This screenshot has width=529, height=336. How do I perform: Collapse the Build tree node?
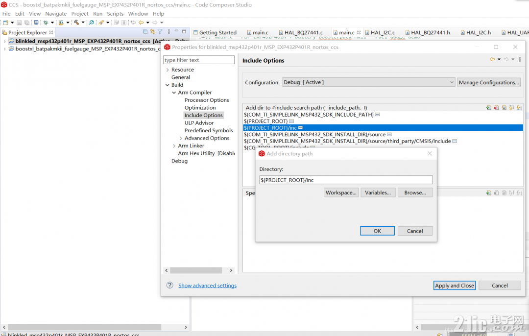tap(168, 85)
